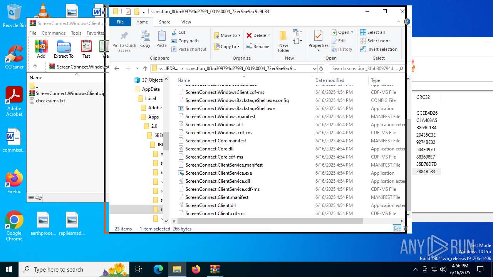Go up one folder level in Explorer
This screenshot has height=277, width=493.
coord(145,68)
